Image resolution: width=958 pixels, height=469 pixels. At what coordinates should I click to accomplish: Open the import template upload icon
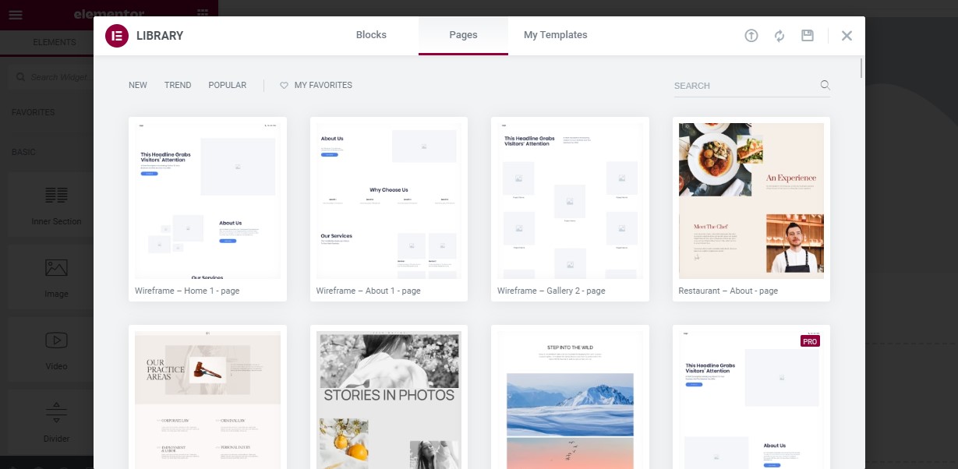click(x=751, y=36)
